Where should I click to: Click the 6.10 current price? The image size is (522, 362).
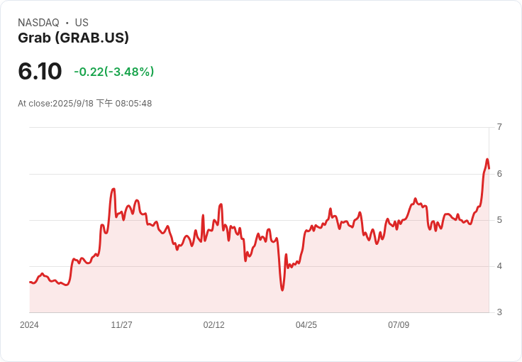[x=40, y=72]
